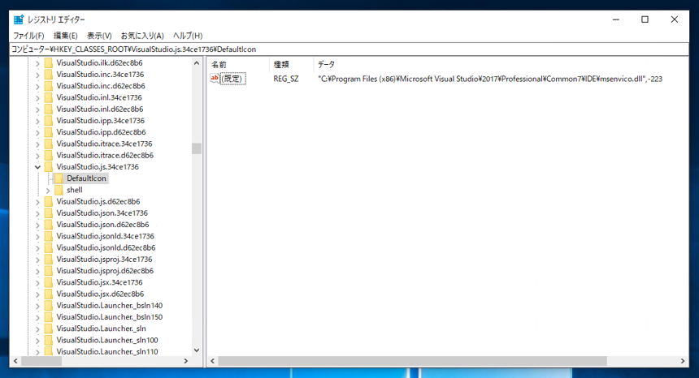Expand VisualStudio.json.34ce1736 key
The width and height of the screenshot is (699, 378).
tap(37, 213)
